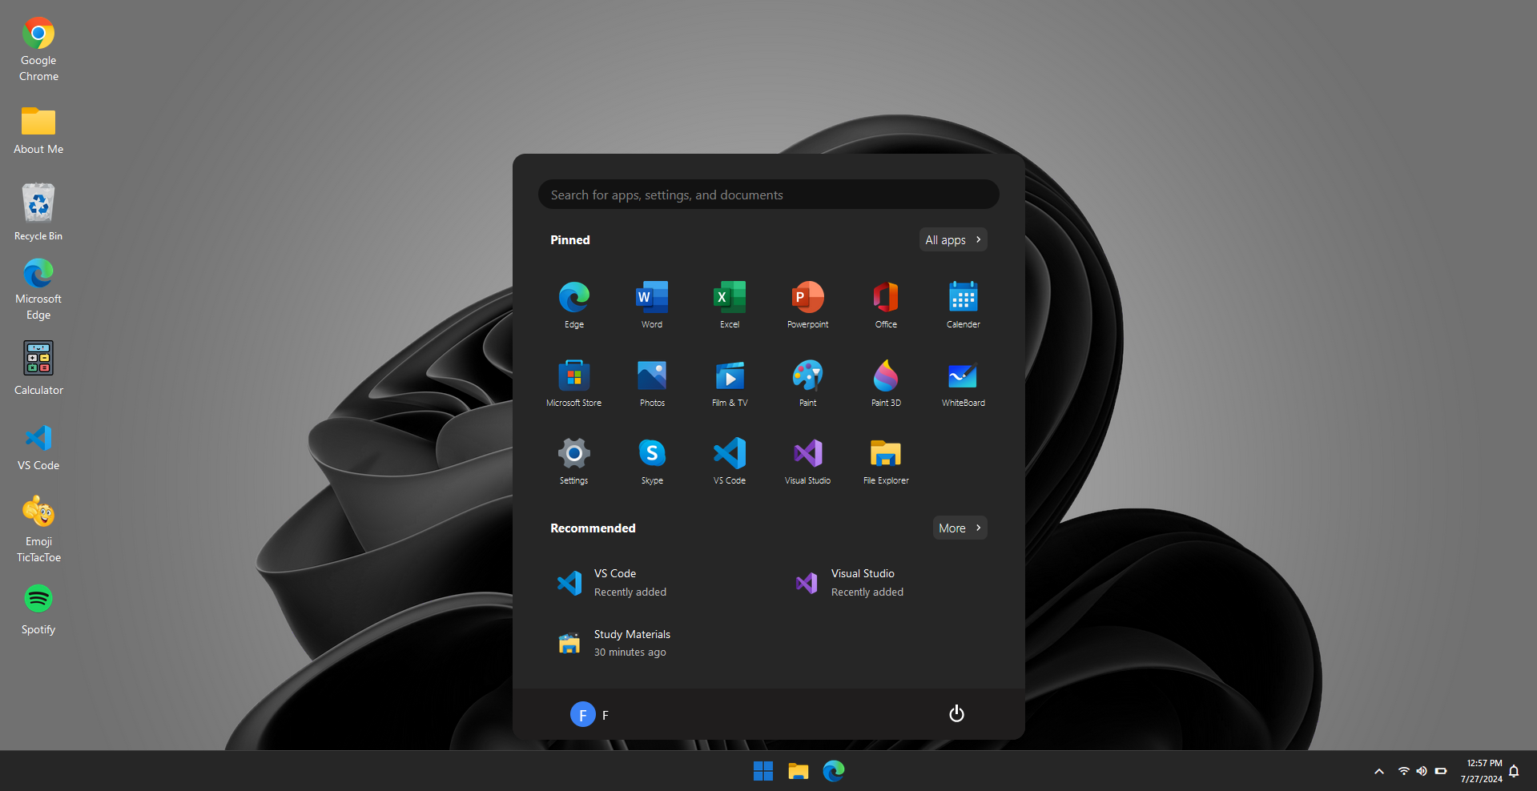Open Excel in pinned apps
This screenshot has width=1537, height=791.
[x=730, y=304]
